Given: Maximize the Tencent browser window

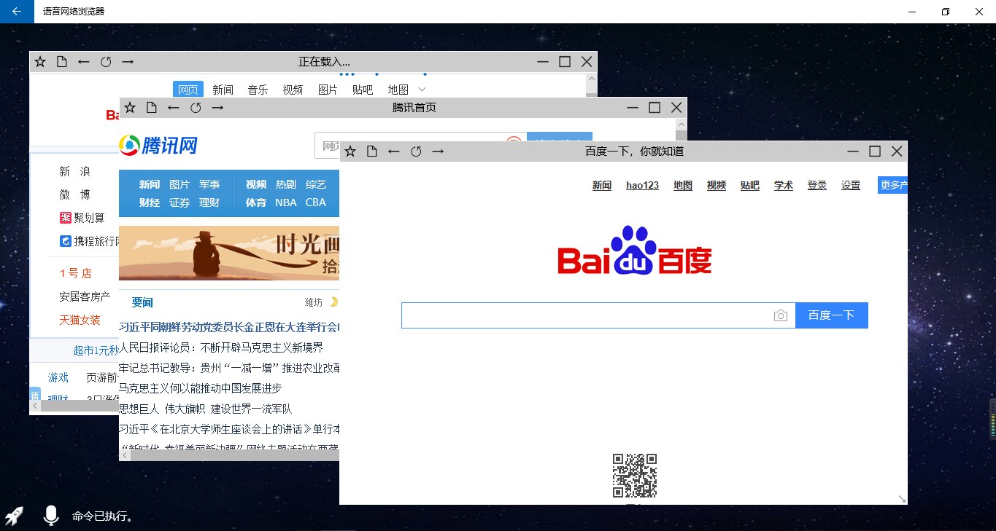Looking at the screenshot, I should (655, 108).
